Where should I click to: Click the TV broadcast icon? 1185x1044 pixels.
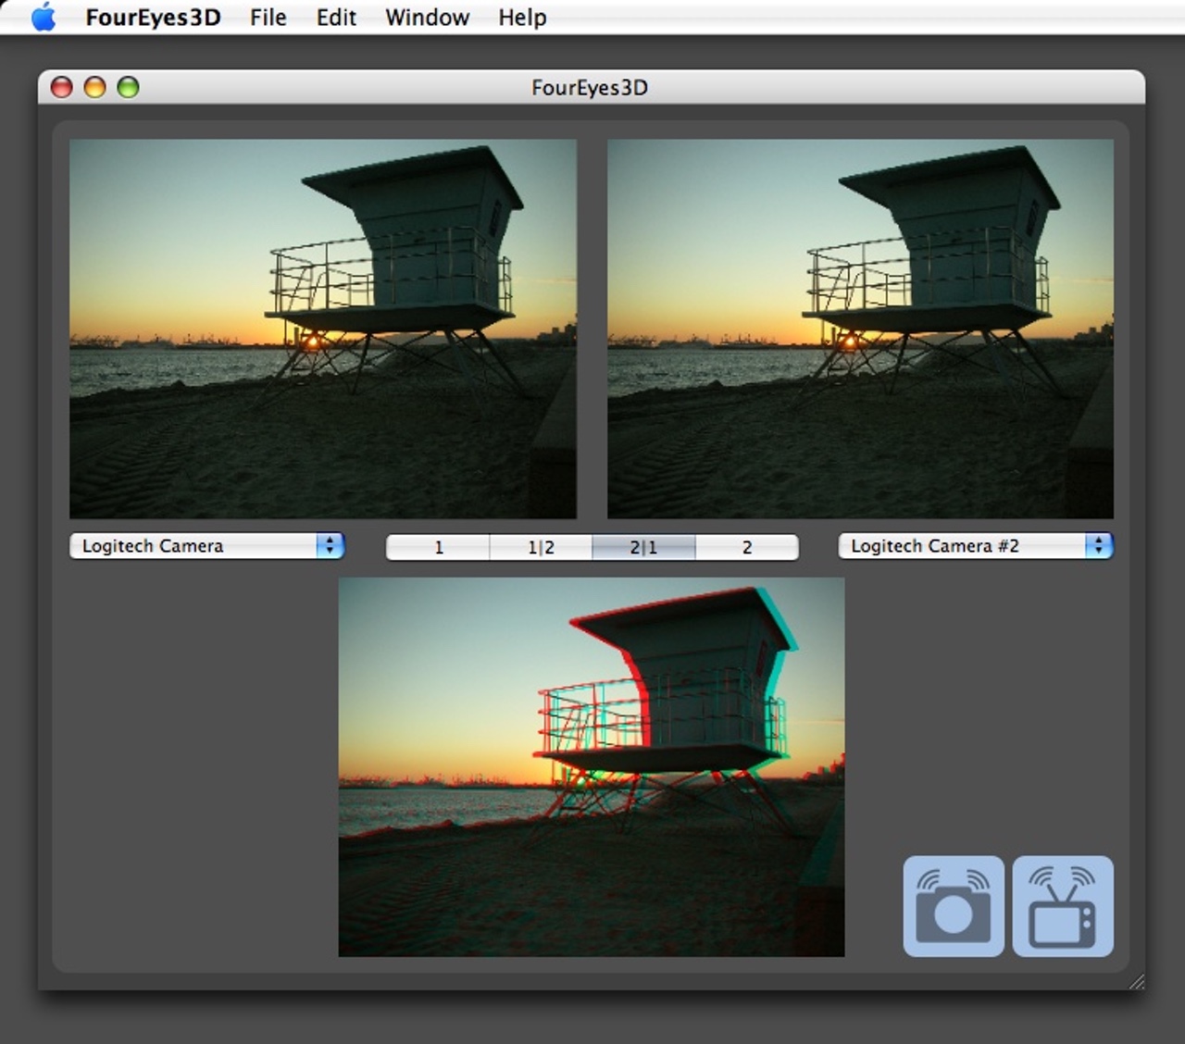coord(1063,906)
